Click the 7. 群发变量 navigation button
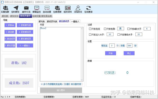Screen dimensions: 158x99 10,45
